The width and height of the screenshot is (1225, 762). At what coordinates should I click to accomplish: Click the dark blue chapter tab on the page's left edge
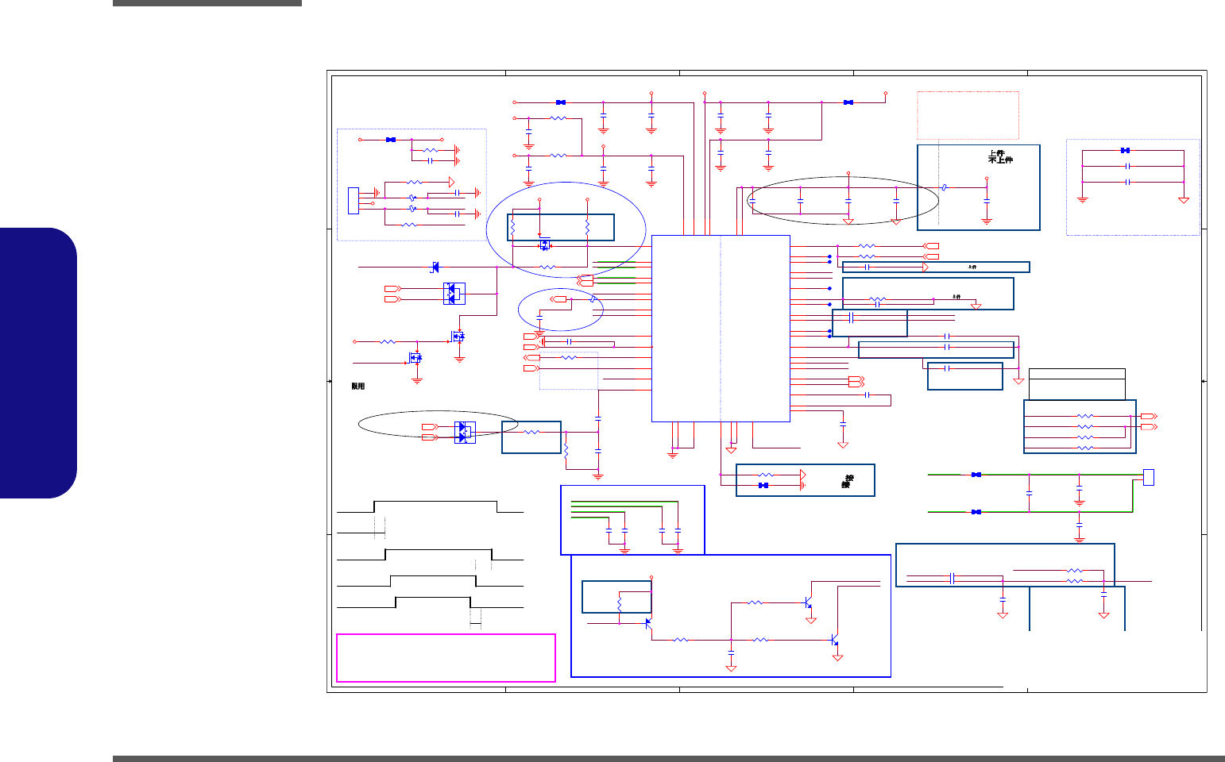coord(38,363)
